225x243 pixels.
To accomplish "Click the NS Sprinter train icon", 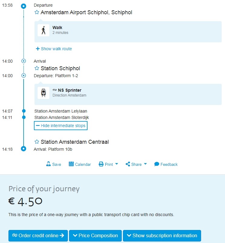I will tap(43, 93).
